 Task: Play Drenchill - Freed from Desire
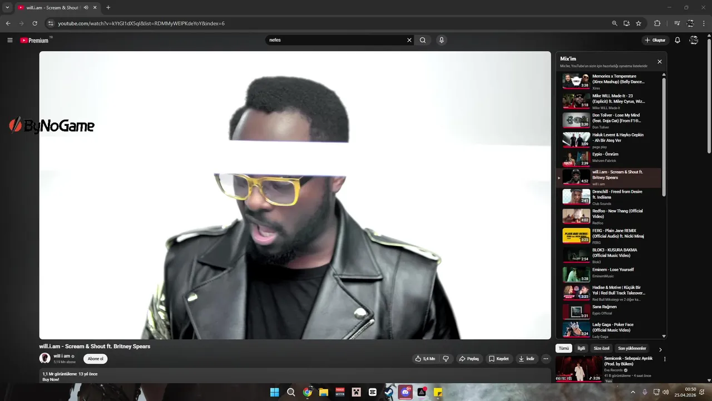click(609, 197)
